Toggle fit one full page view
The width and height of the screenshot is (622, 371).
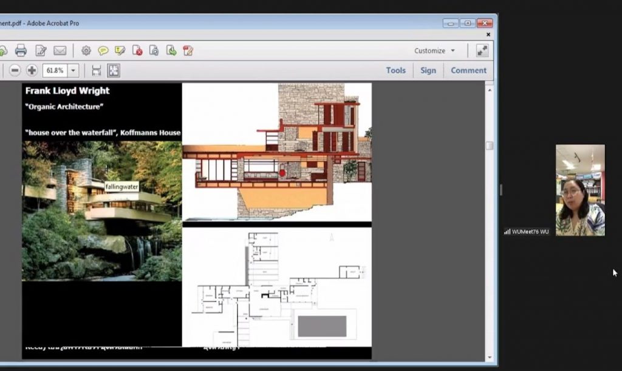[x=114, y=70]
